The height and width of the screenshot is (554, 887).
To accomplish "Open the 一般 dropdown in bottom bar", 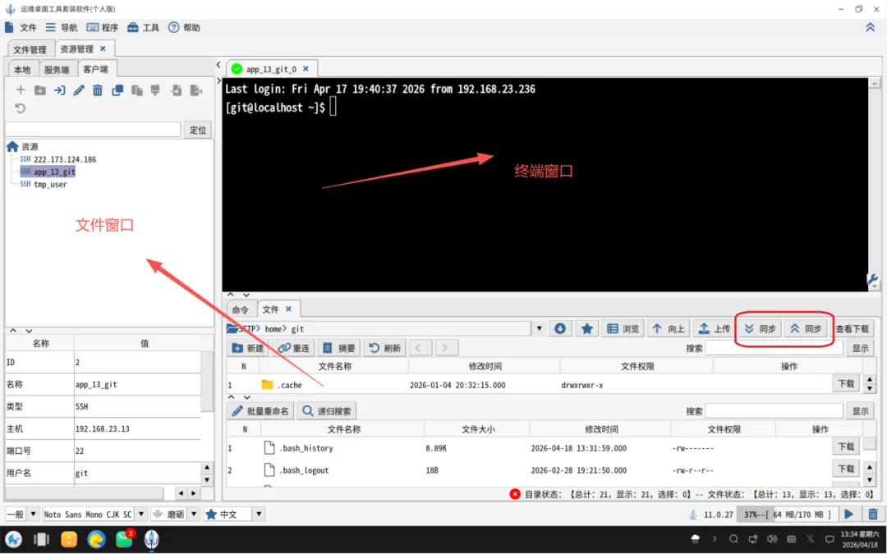I will [x=33, y=514].
